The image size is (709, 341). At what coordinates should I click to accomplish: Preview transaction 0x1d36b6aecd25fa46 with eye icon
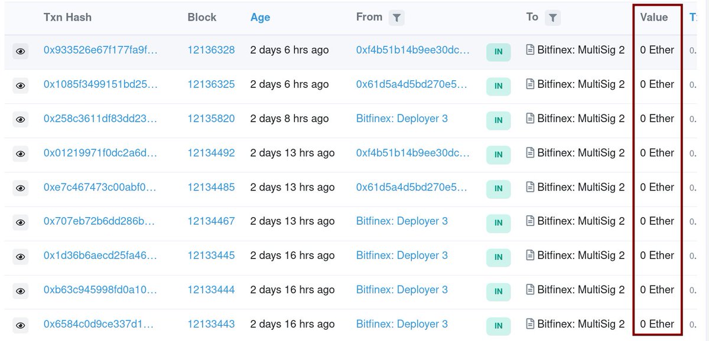pyautogui.click(x=21, y=257)
